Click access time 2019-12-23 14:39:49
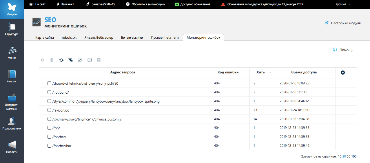The width and height of the screenshot is (370, 163). click(294, 146)
